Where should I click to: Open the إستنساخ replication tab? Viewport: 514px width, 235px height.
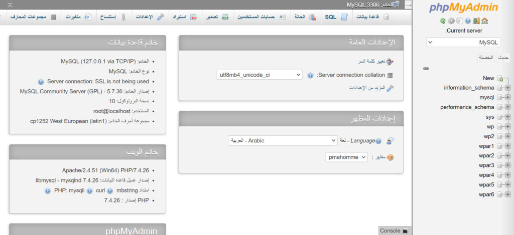pyautogui.click(x=113, y=17)
